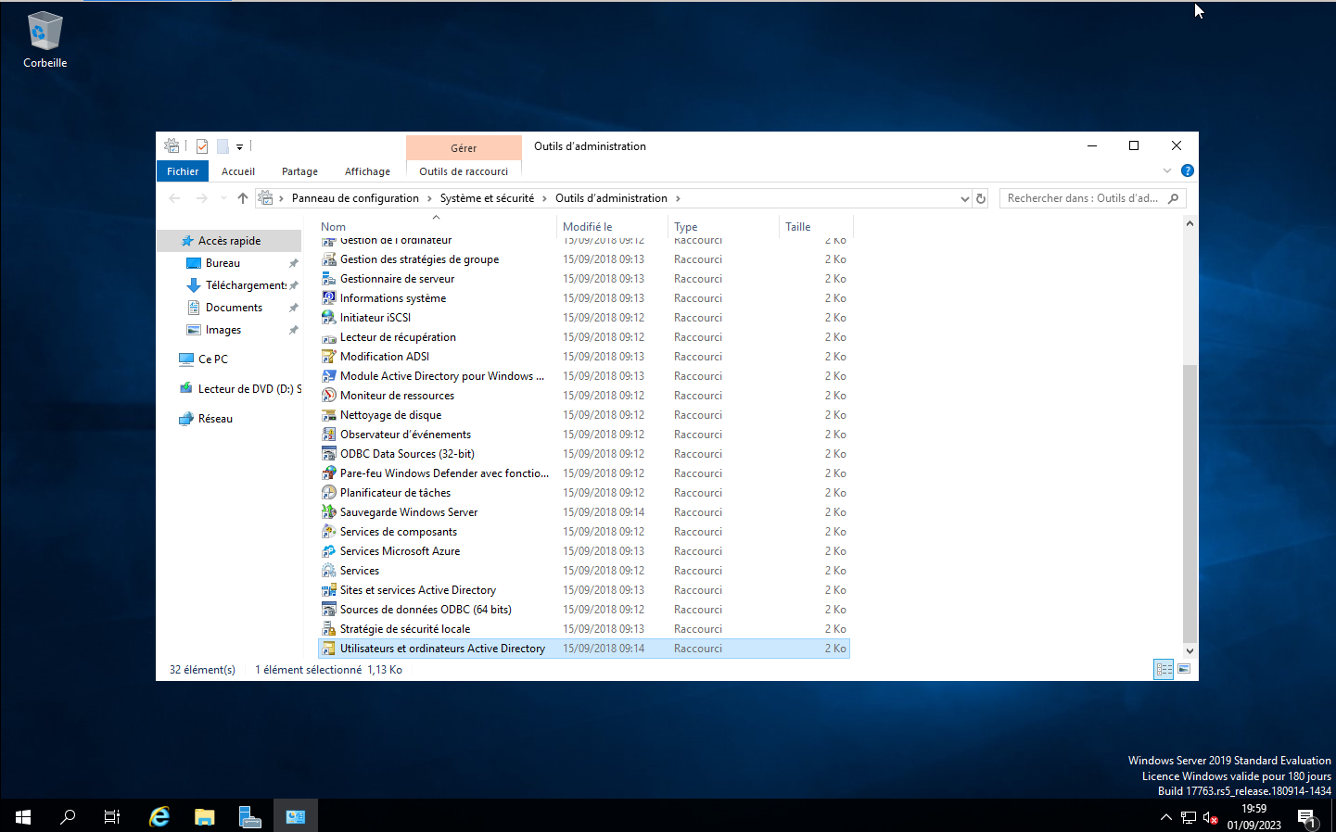Open Server Manager from the taskbar
Screen dimensions: 1336x832
(249, 816)
